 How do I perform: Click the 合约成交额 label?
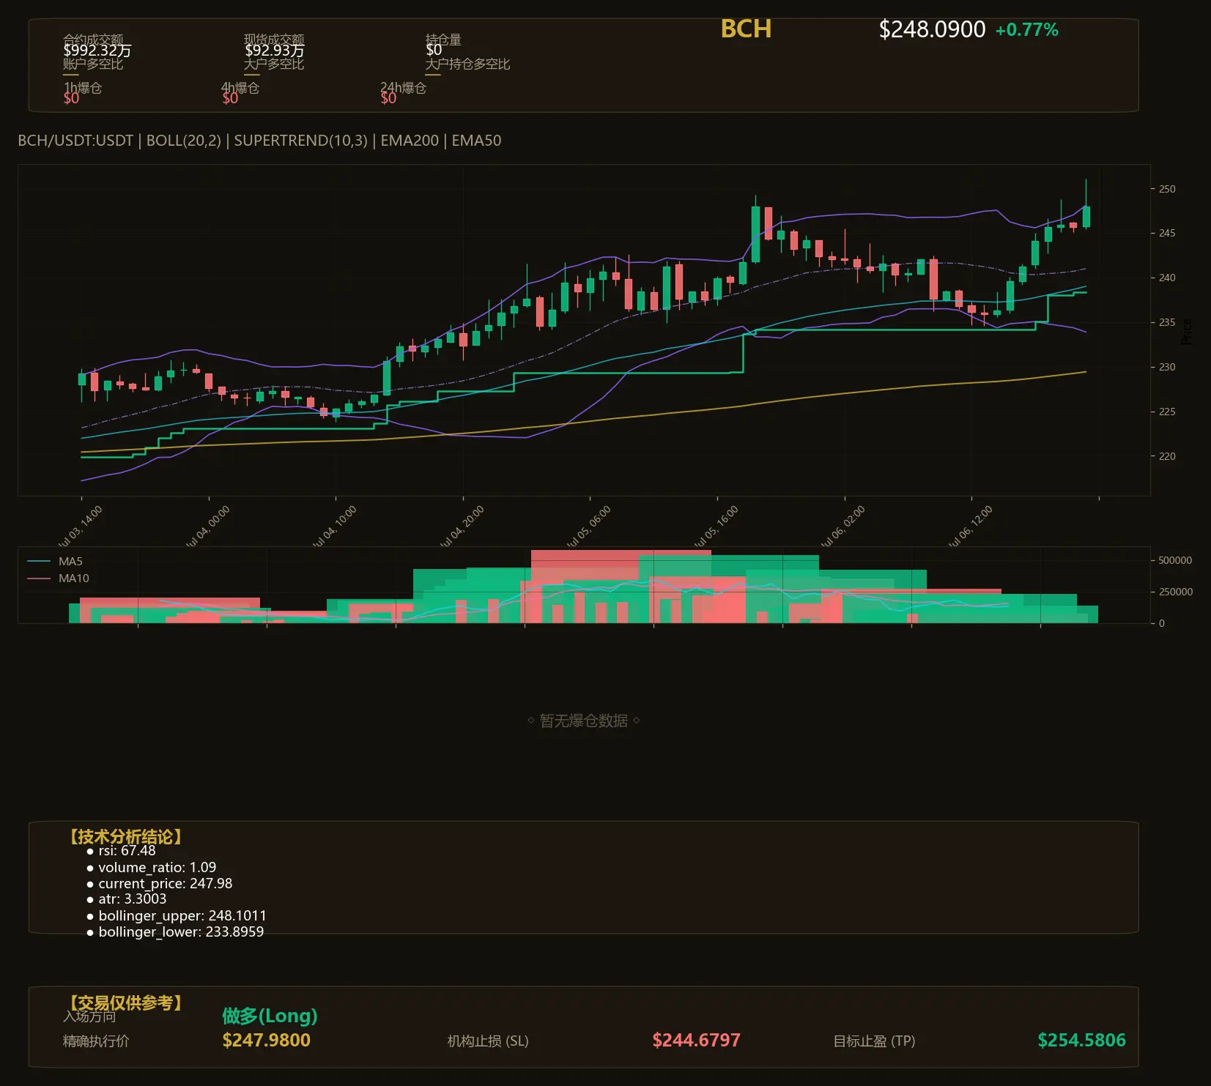pyautogui.click(x=93, y=39)
